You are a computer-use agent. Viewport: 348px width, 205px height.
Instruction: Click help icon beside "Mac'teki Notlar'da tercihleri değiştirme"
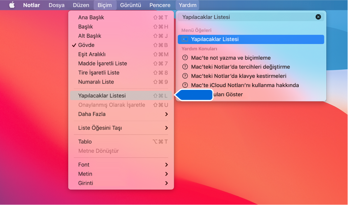coord(185,67)
